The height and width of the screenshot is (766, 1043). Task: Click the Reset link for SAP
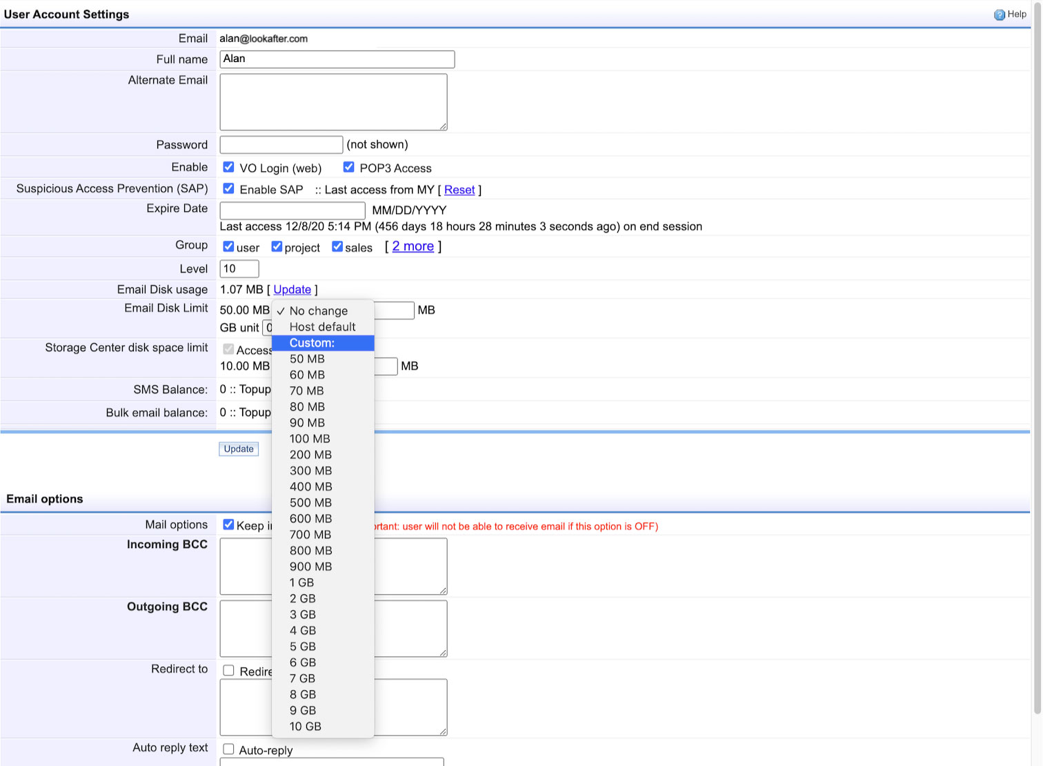click(459, 190)
